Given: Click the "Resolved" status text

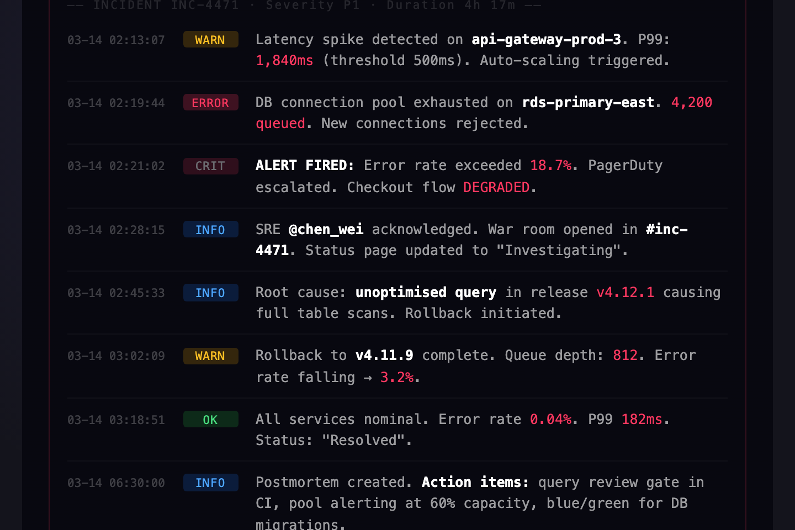Looking at the screenshot, I should 363,441.
